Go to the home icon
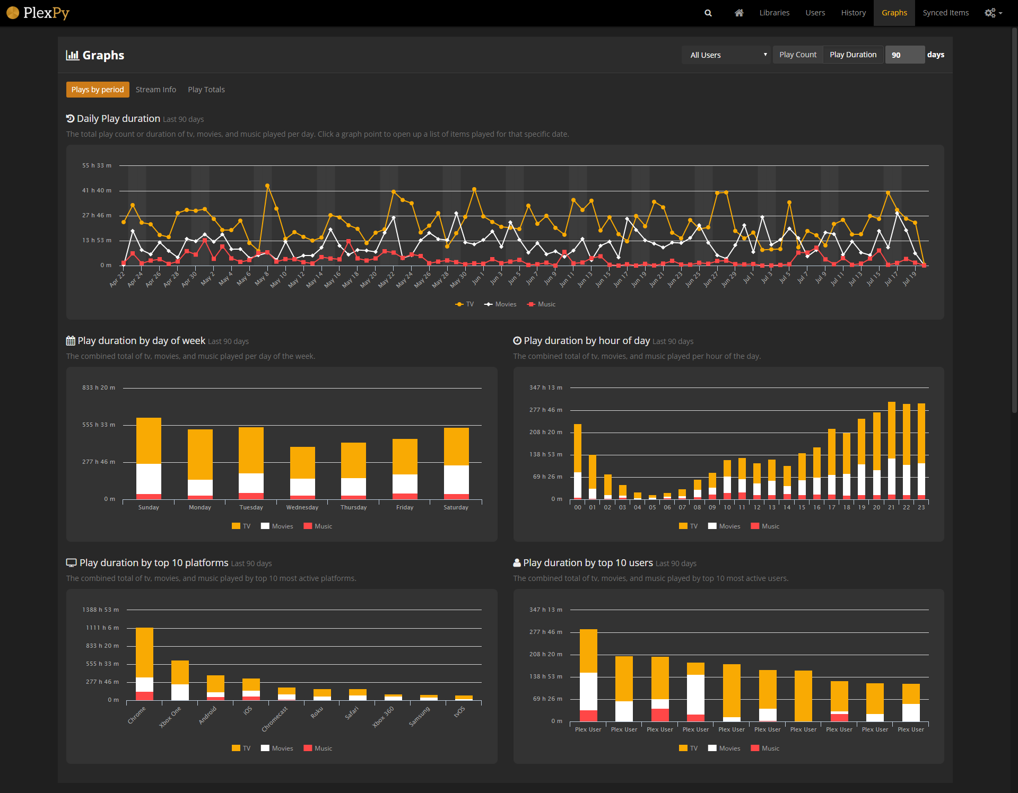The image size is (1018, 793). [x=738, y=13]
